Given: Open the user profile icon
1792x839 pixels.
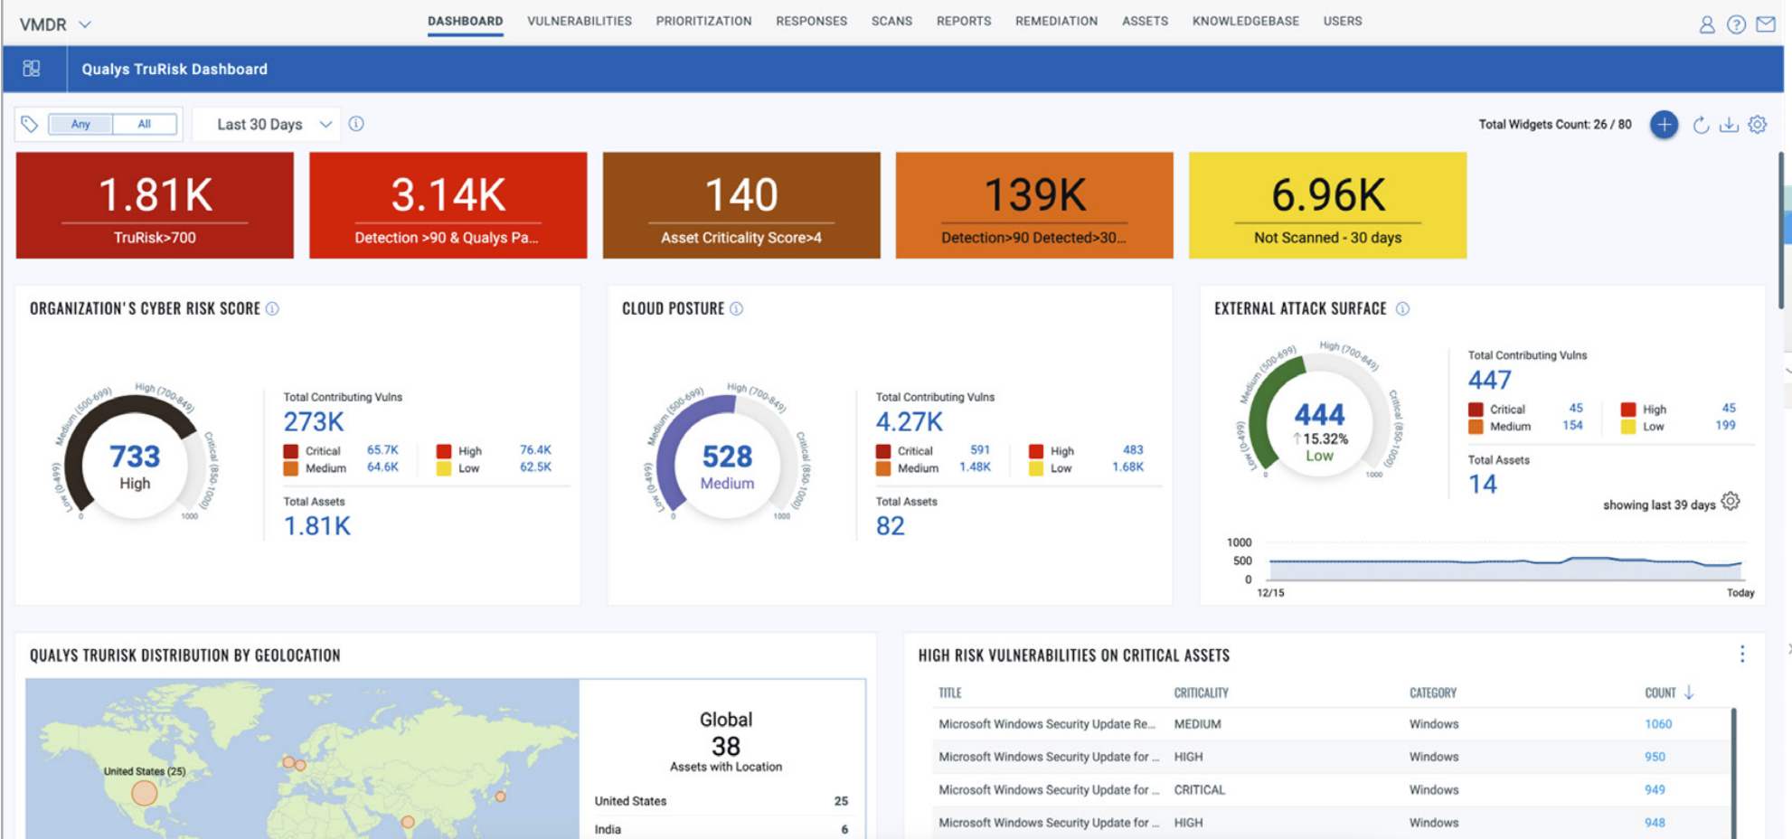Looking at the screenshot, I should point(1706,24).
